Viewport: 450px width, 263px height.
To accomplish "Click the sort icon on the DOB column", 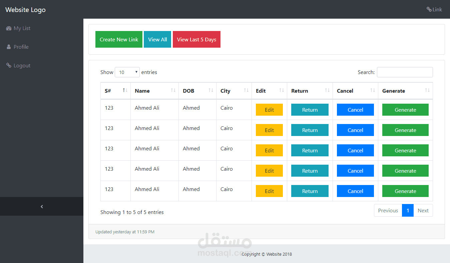I will click(211, 90).
